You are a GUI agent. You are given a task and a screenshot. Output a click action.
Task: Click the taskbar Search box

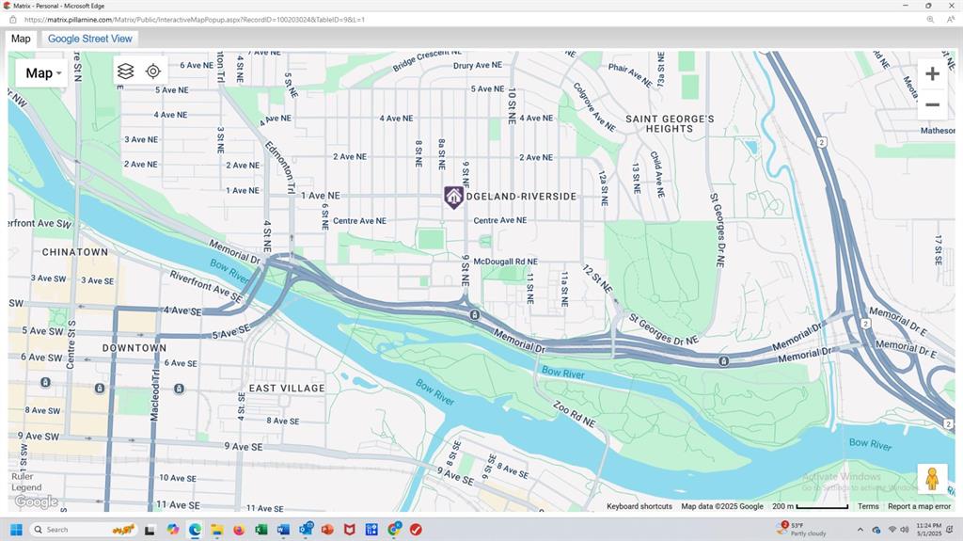pyautogui.click(x=83, y=530)
